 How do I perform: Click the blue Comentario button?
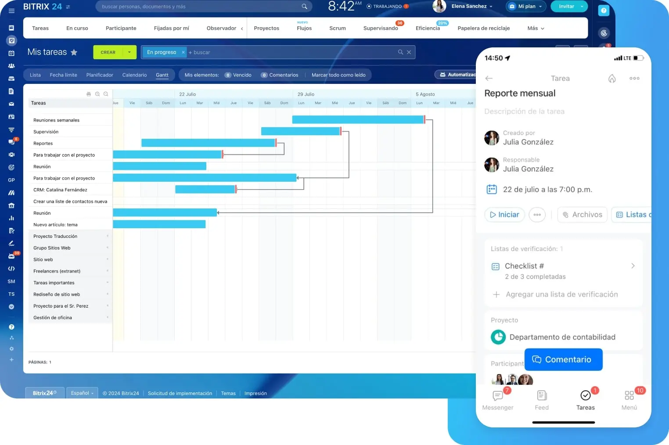[563, 359]
